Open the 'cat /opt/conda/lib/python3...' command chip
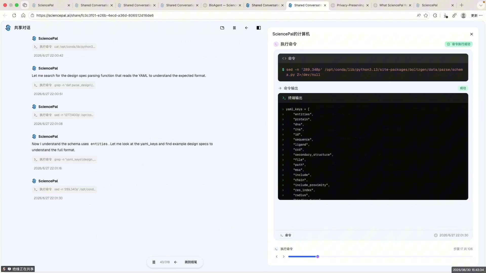Viewport: 486px width, 273px height. [x=64, y=47]
